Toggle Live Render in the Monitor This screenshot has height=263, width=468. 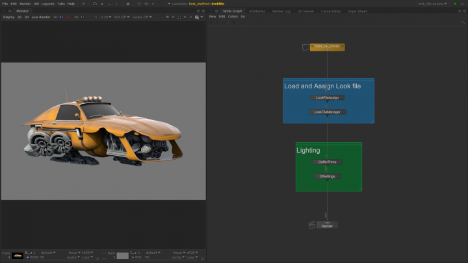point(40,18)
